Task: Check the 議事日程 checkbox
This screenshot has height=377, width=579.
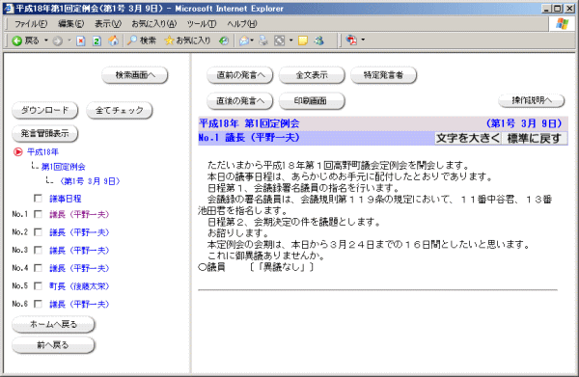Action: tap(38, 199)
